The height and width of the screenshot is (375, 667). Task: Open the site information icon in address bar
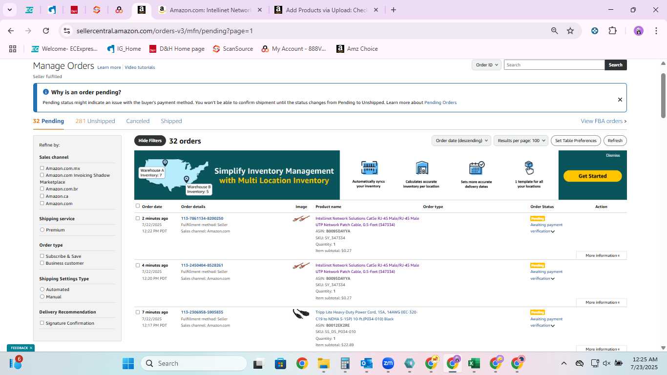tap(67, 31)
